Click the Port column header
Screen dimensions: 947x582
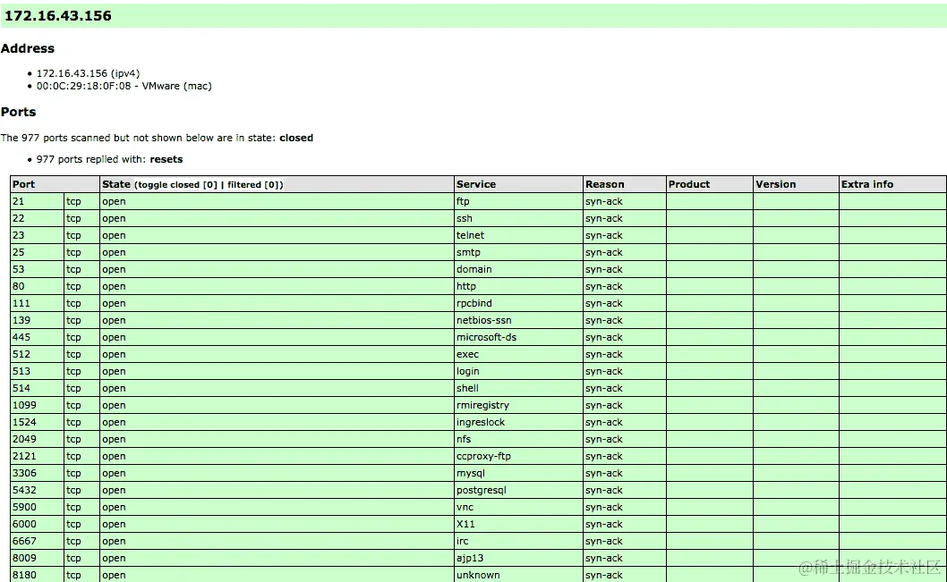[55, 184]
